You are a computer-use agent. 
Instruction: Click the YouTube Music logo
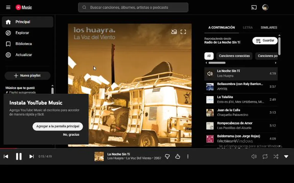24,7
